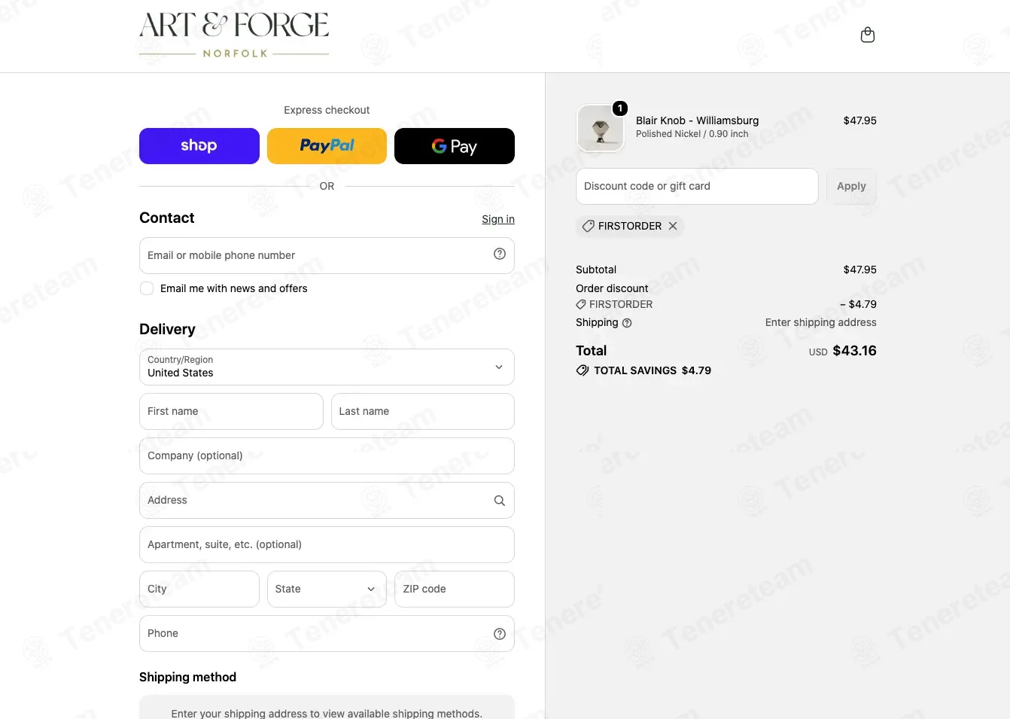Click the Total Savings tag icon

(x=583, y=370)
